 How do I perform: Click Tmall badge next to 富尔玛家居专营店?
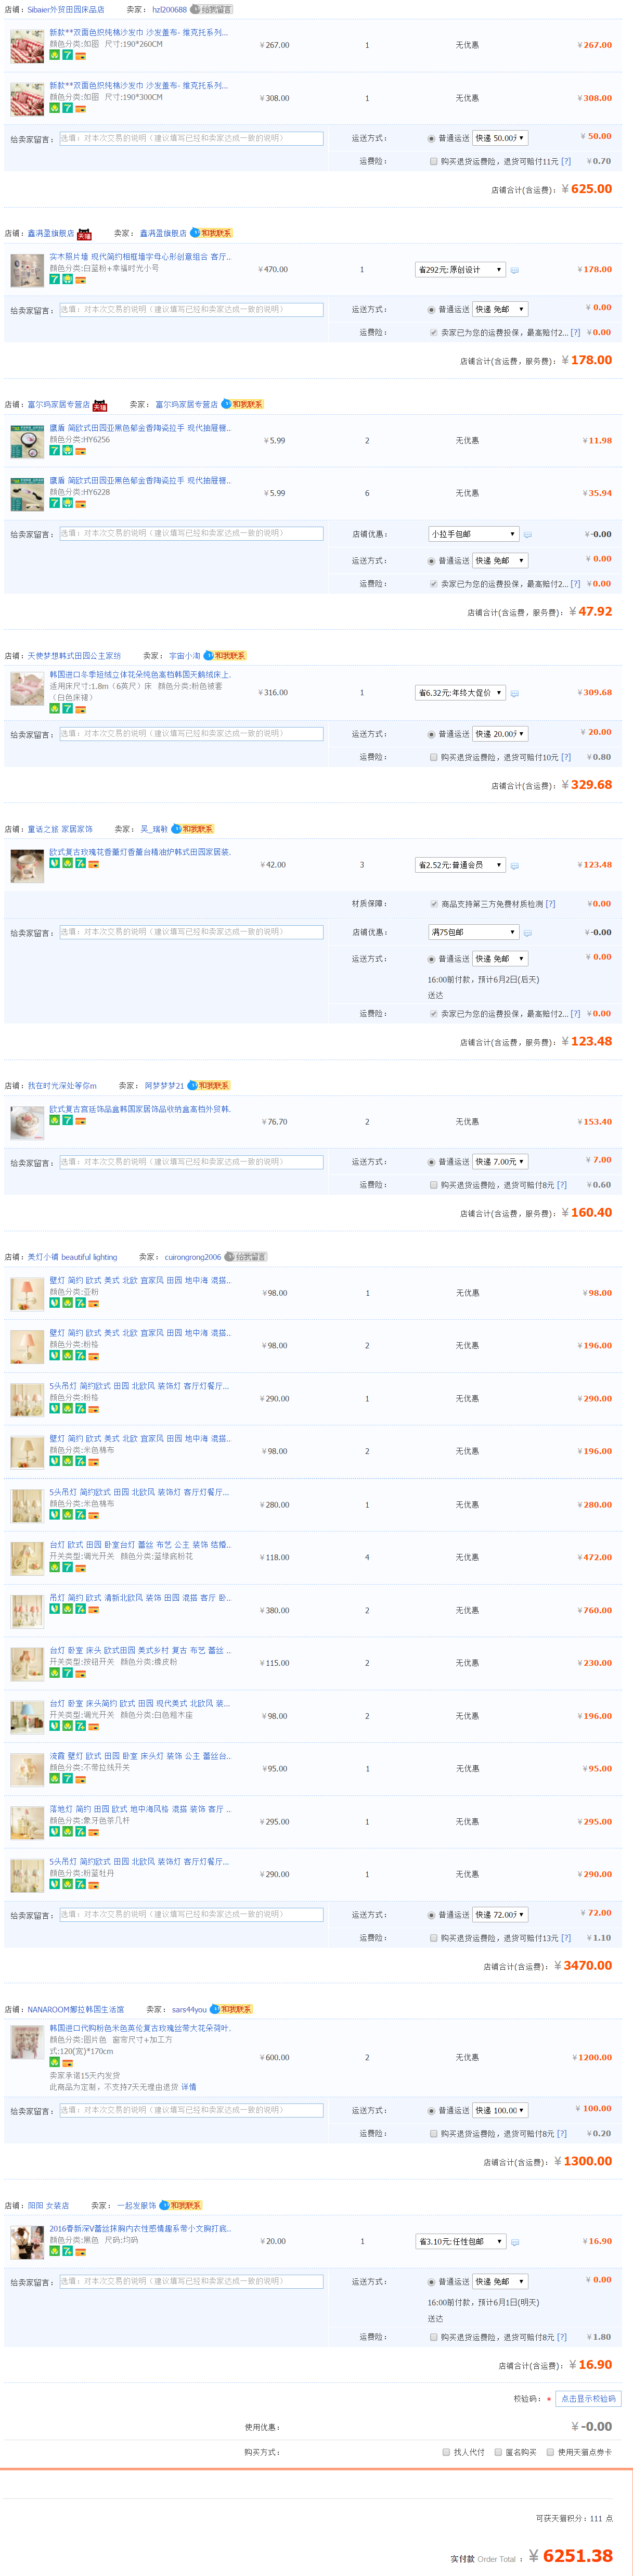99,405
